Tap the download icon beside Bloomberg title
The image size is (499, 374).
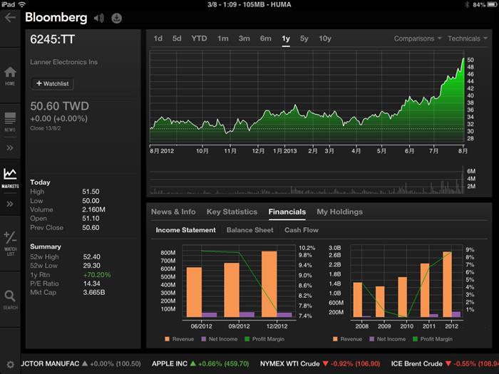tap(116, 18)
